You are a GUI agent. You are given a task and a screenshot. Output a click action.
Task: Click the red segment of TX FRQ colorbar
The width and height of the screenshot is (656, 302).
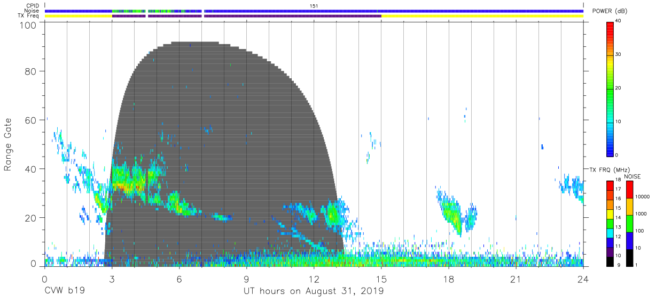pyautogui.click(x=610, y=186)
